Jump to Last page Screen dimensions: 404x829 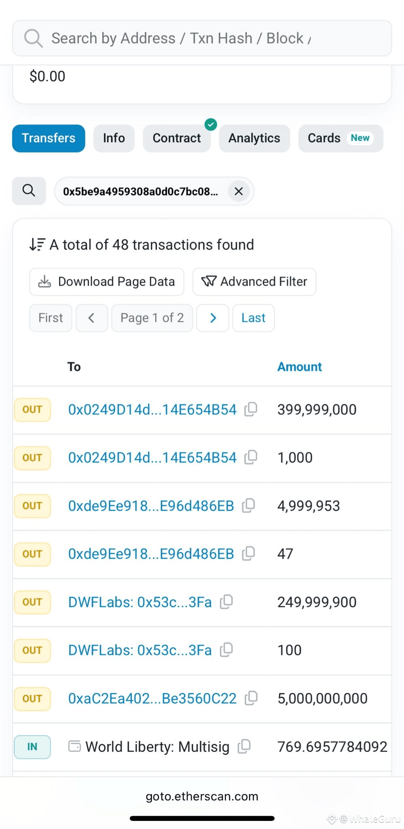pyautogui.click(x=254, y=318)
